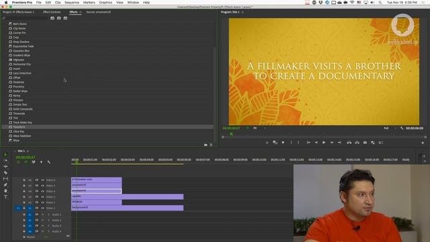Create new custom bin in Effects panel

coord(206,145)
